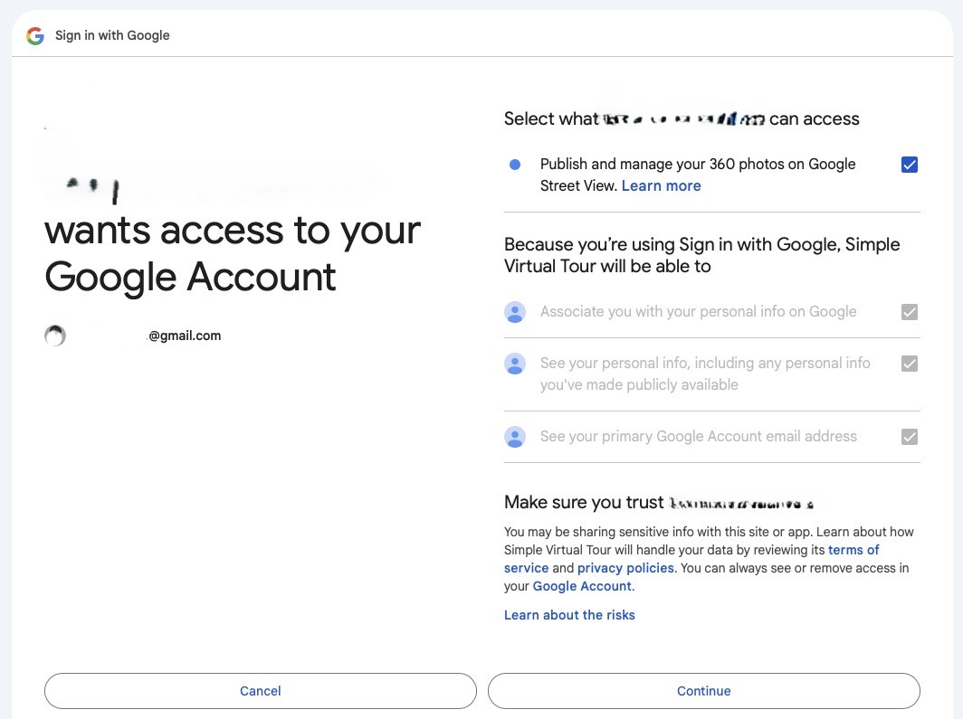Click the gmail.com account email address
963x719 pixels.
point(185,336)
